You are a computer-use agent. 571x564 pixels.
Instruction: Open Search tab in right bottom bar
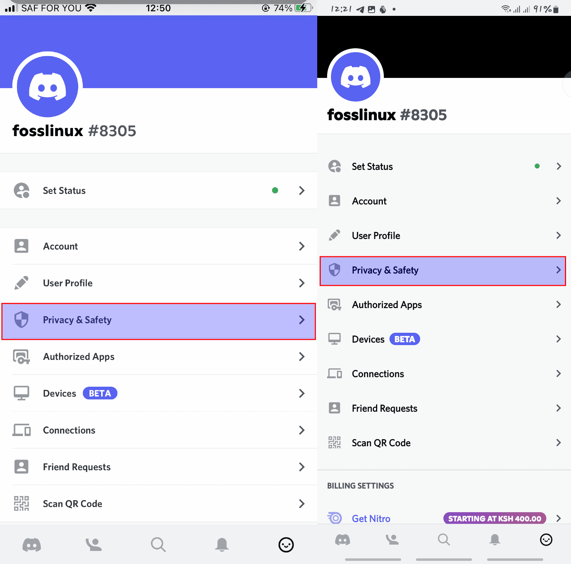pyautogui.click(x=444, y=540)
